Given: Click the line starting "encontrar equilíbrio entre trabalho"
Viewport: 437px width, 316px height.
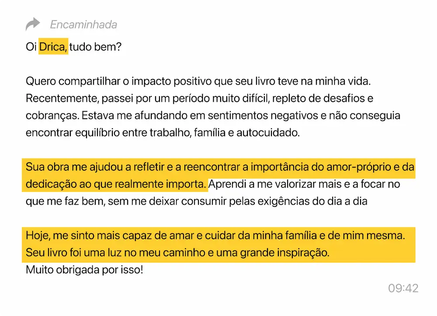Looking at the screenshot, I should (163, 133).
